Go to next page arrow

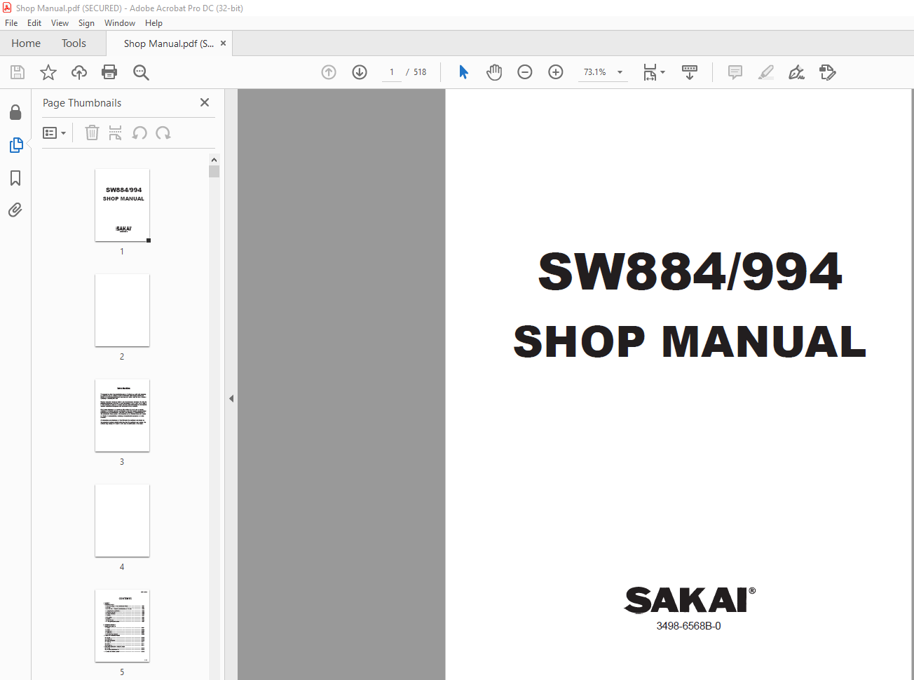pyautogui.click(x=360, y=72)
